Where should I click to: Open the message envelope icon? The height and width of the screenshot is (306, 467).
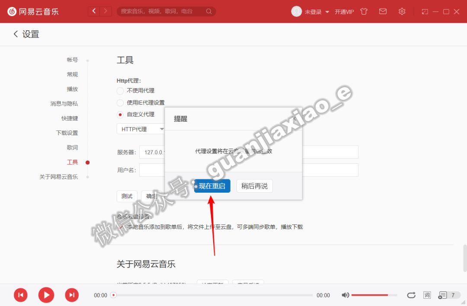(383, 12)
